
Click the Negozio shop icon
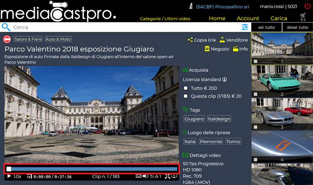click(207, 49)
